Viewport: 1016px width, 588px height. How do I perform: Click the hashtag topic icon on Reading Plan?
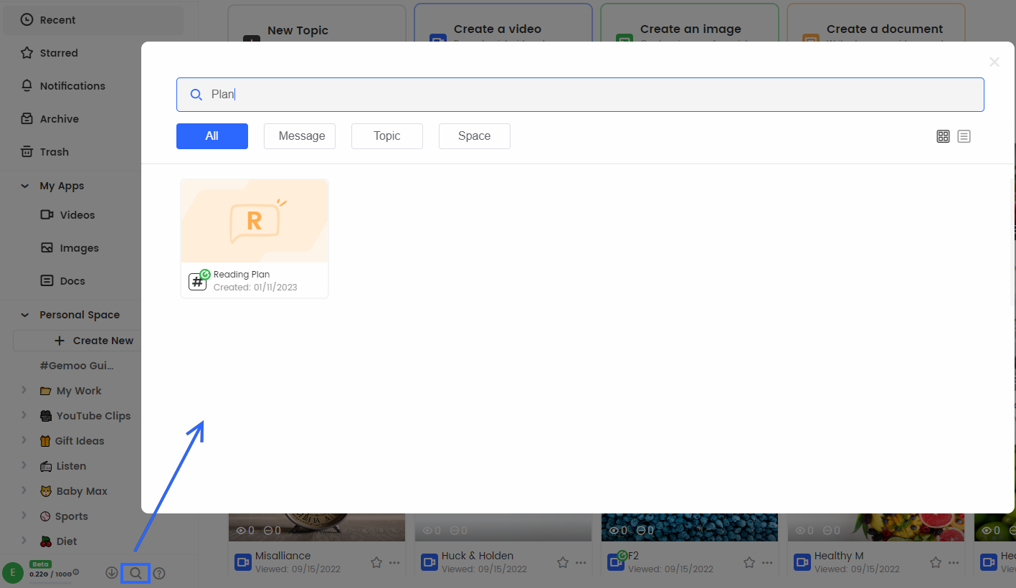(x=197, y=282)
